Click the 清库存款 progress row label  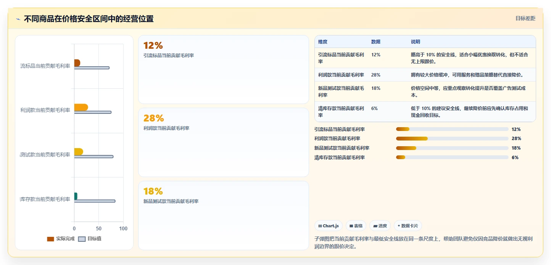click(x=340, y=158)
